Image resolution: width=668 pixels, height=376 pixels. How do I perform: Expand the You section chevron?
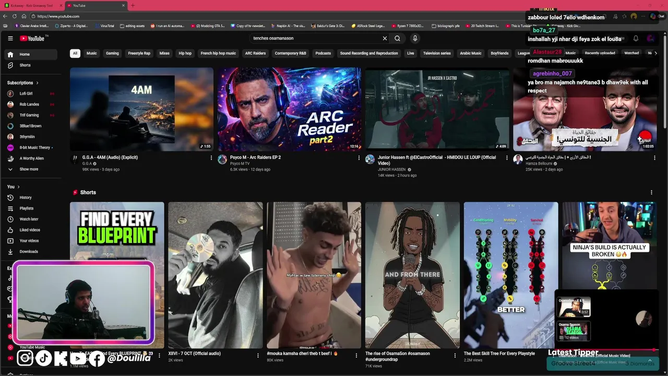(18, 187)
